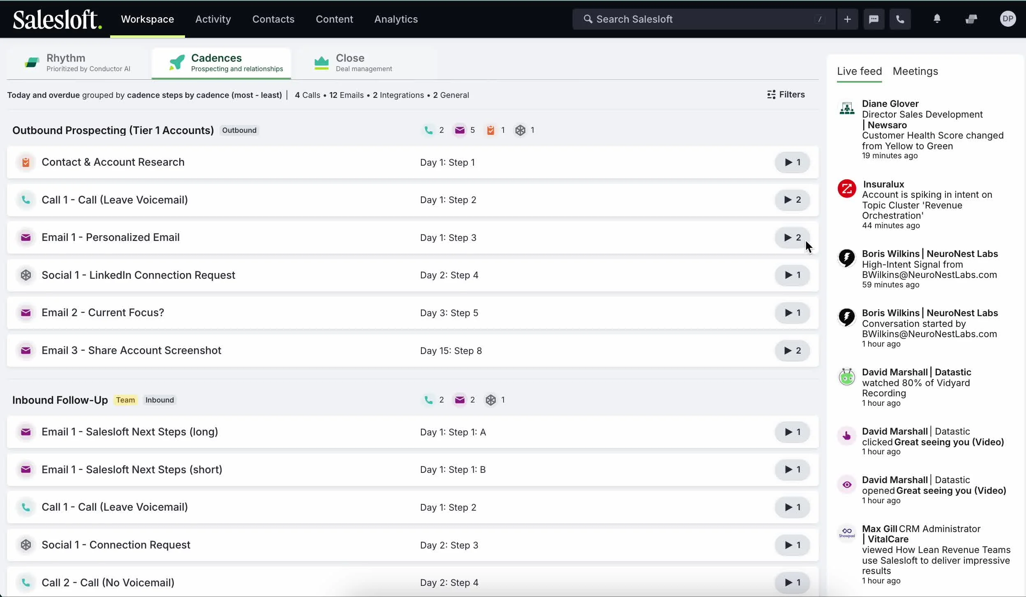Switch to the Live feed tab
This screenshot has width=1026, height=597.
tap(860, 72)
